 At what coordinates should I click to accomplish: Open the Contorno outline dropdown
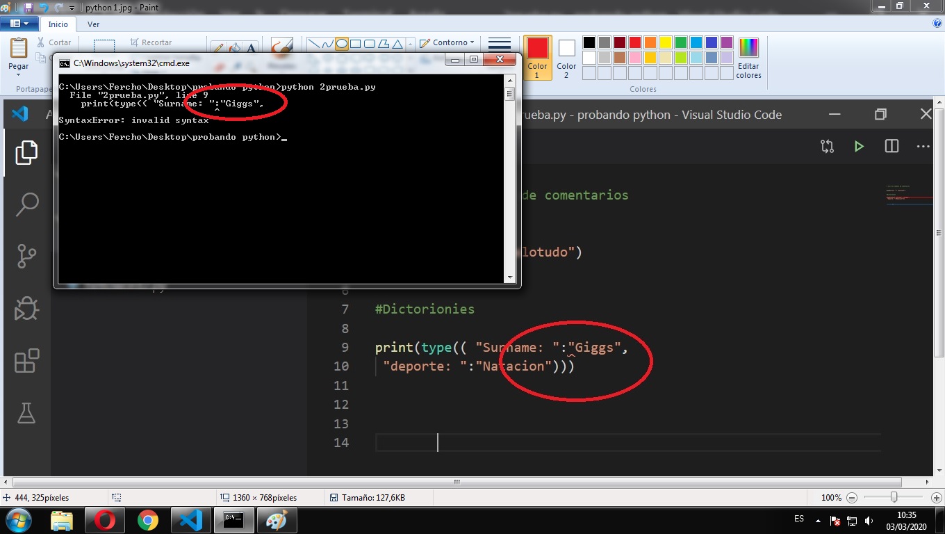point(447,42)
